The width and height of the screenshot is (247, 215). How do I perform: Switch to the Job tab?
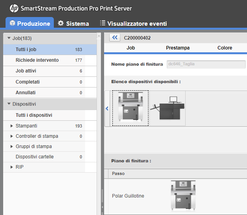point(131,48)
